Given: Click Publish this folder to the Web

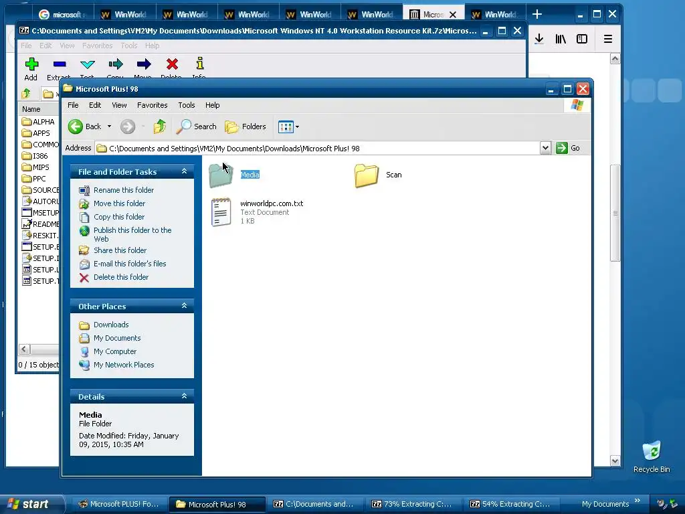Looking at the screenshot, I should tap(132, 234).
